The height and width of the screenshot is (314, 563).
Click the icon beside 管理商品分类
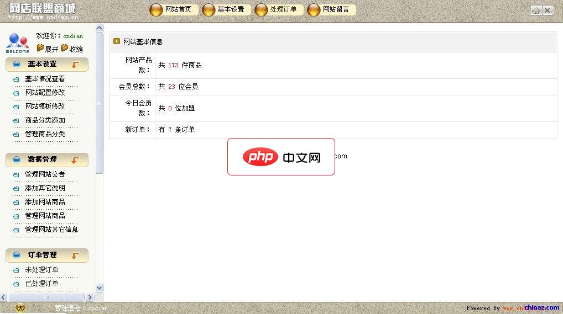pos(16,135)
